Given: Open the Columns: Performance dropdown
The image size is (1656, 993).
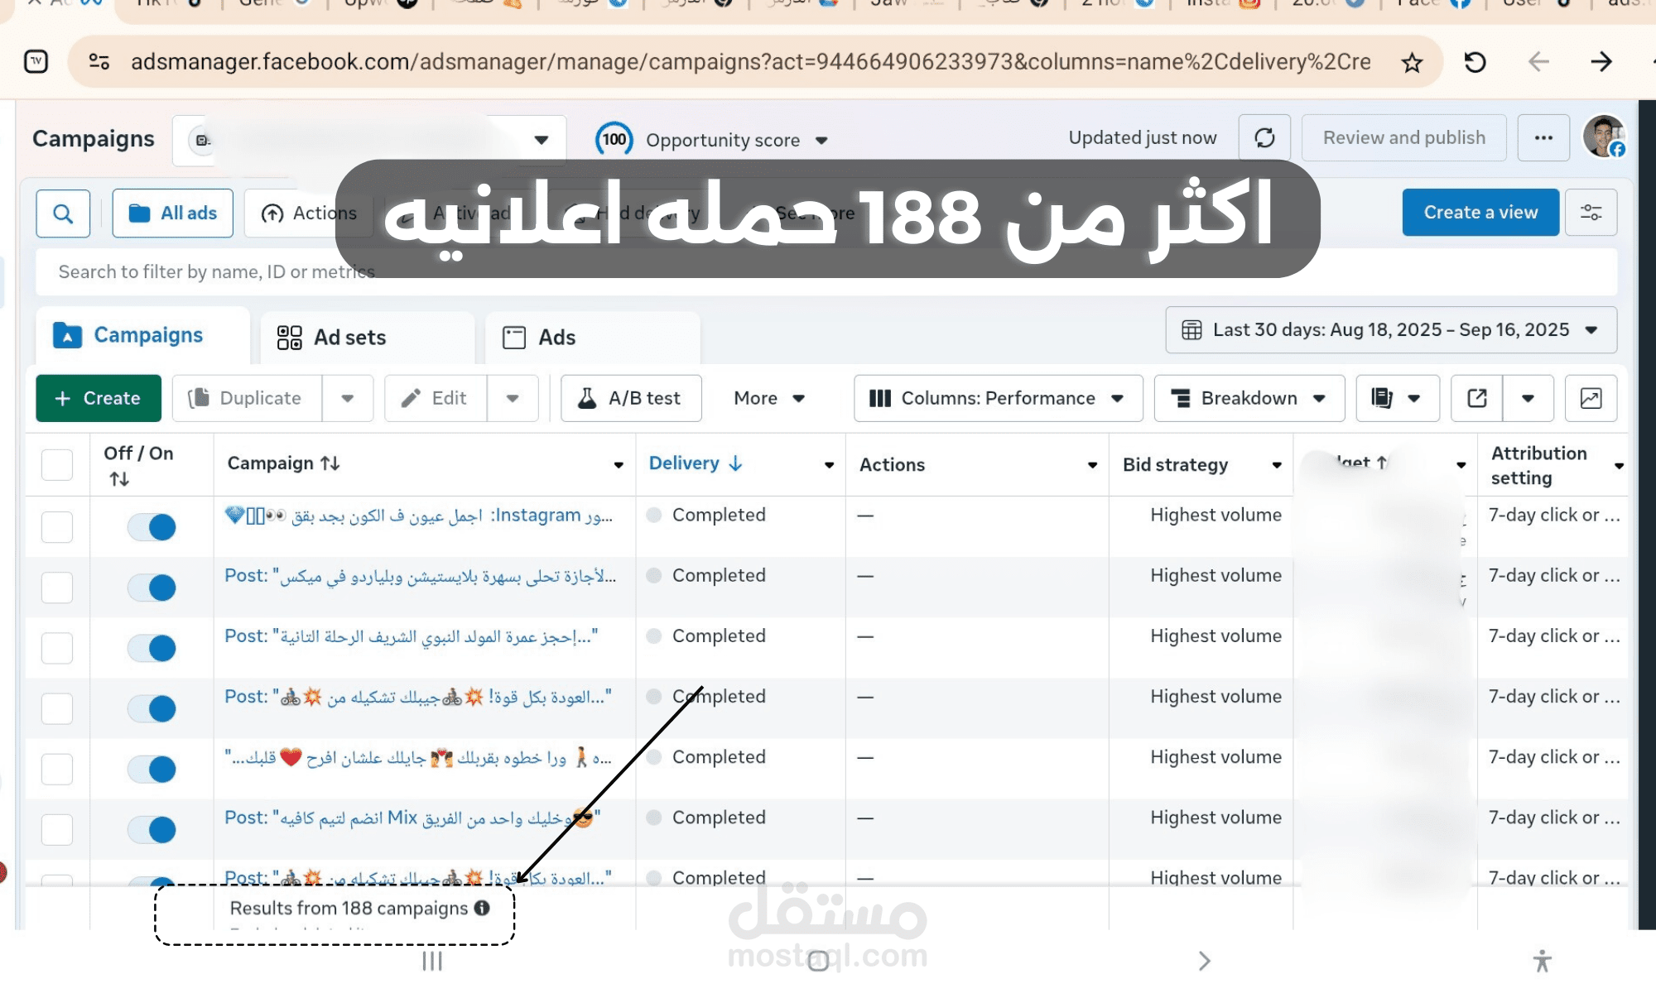Looking at the screenshot, I should point(998,398).
